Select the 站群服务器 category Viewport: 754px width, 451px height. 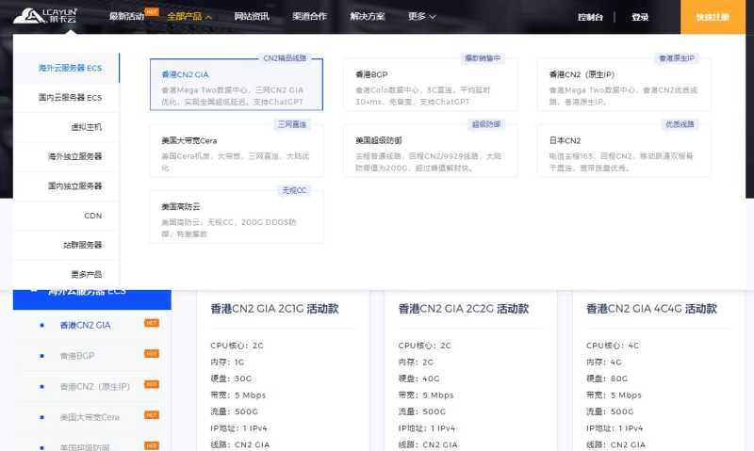pos(66,245)
